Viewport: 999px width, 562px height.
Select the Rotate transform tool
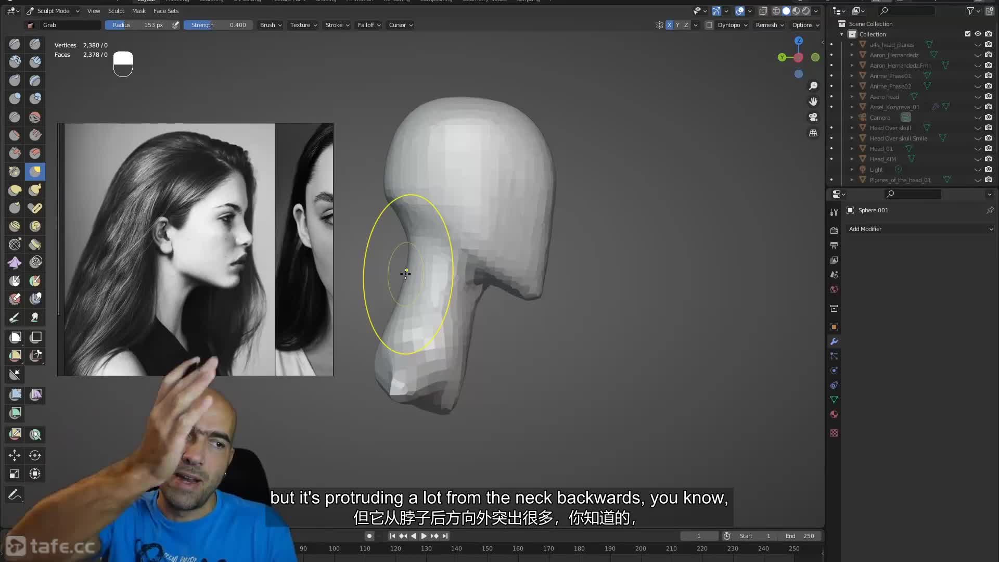35,455
